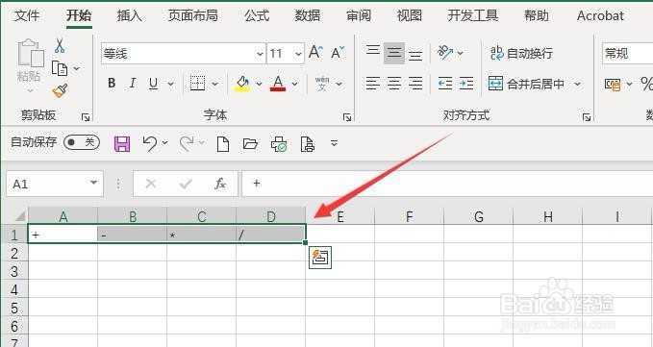Toggle italic formatting
This screenshot has width=653, height=347.
tap(133, 84)
